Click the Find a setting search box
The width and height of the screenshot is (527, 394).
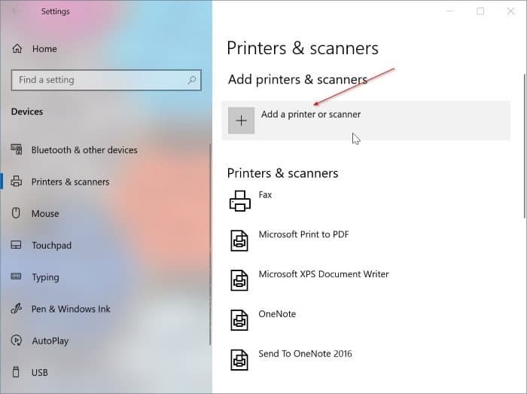[x=106, y=80]
